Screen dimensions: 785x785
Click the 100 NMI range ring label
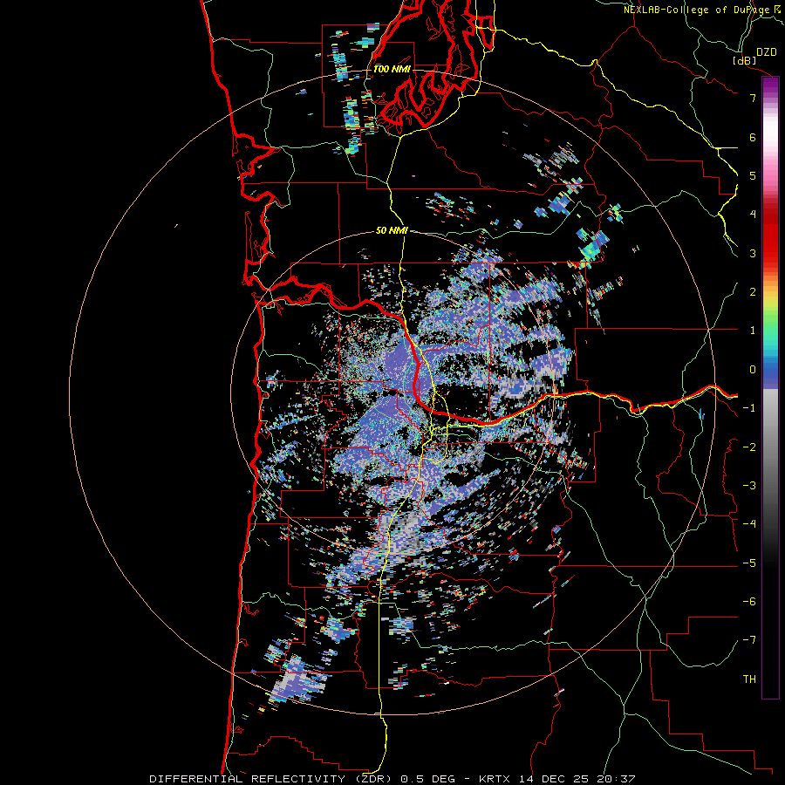tap(391, 69)
